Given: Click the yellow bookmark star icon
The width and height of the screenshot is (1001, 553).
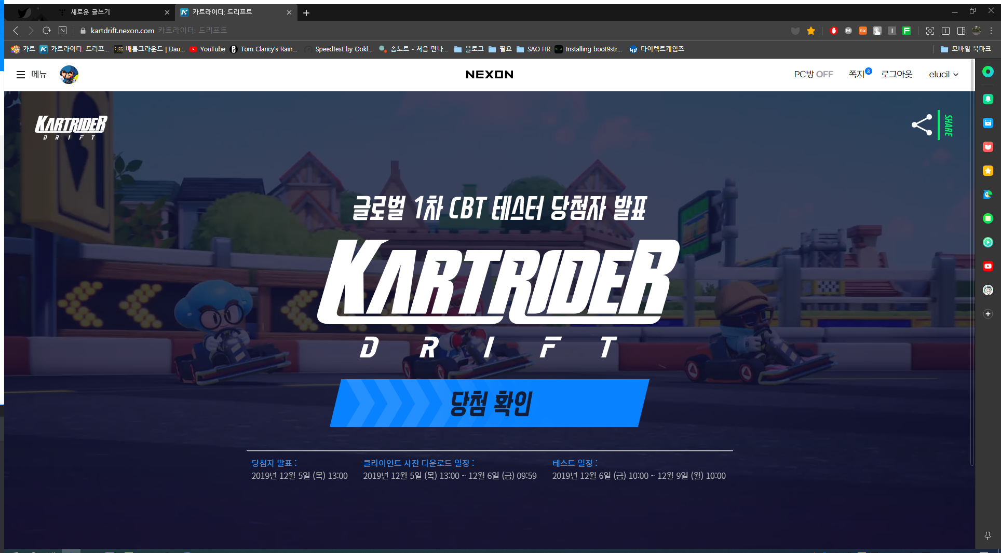Looking at the screenshot, I should (811, 31).
